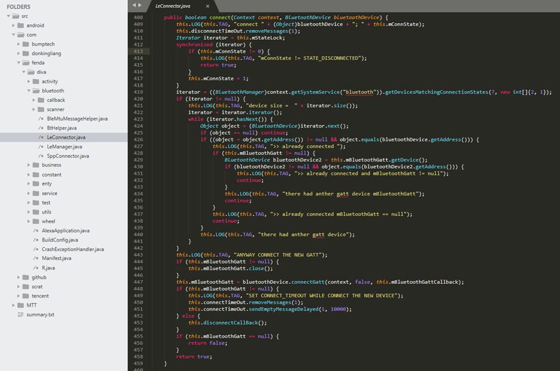Image resolution: width=560 pixels, height=371 pixels.
Task: Open SppConnector.java in the sidebar
Action: (x=67, y=156)
